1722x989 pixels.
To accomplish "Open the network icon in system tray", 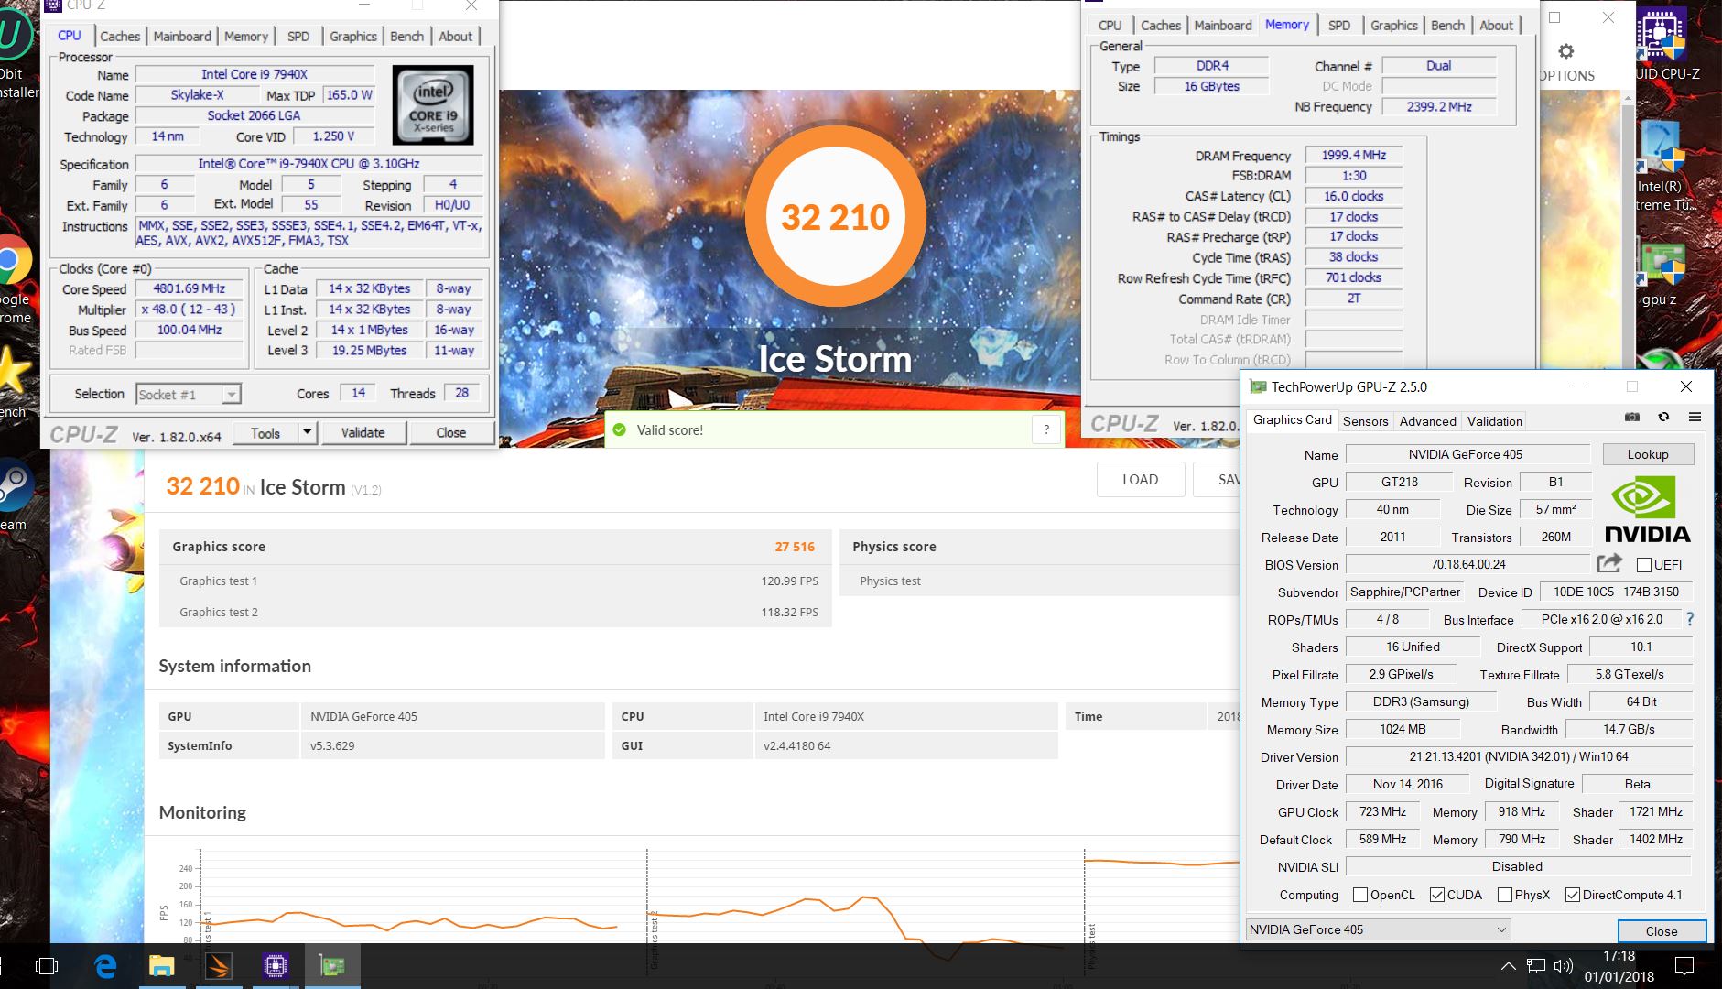I will (x=1536, y=966).
